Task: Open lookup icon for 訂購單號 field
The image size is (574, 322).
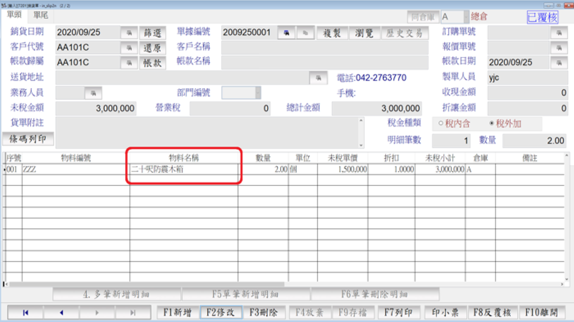Action: click(x=559, y=33)
